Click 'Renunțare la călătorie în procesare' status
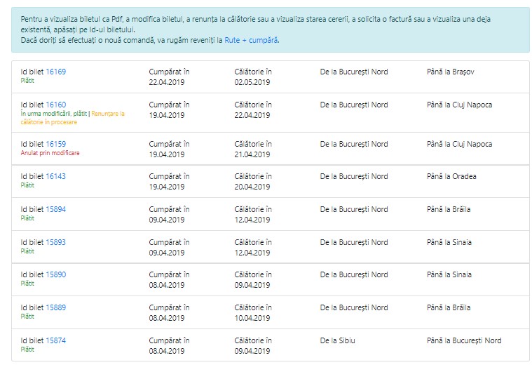The width and height of the screenshot is (532, 372). click(x=73, y=118)
